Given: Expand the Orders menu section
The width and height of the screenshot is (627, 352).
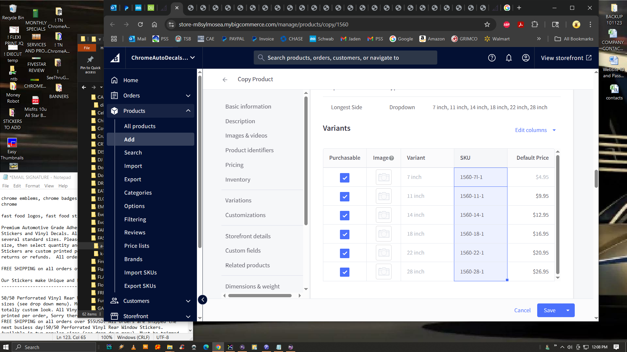Looking at the screenshot, I should click(188, 96).
